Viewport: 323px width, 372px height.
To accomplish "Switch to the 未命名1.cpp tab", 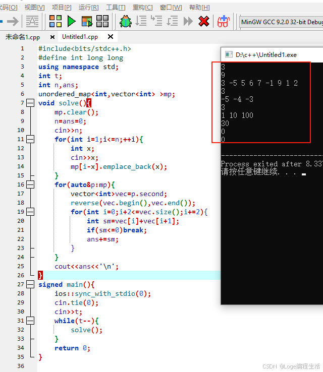I will click(23, 37).
